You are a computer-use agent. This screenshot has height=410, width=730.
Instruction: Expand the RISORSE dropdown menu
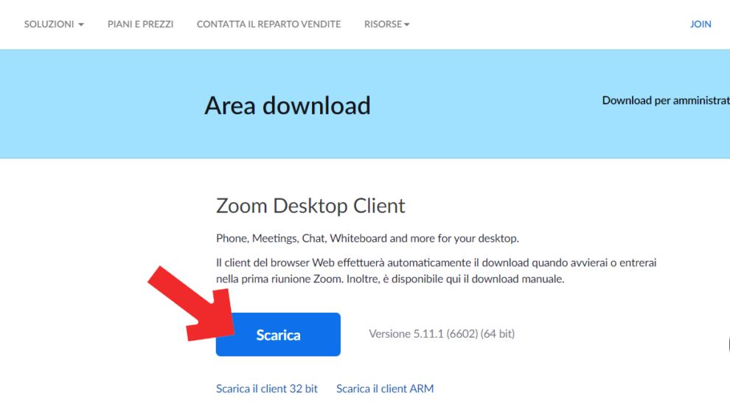pos(387,24)
